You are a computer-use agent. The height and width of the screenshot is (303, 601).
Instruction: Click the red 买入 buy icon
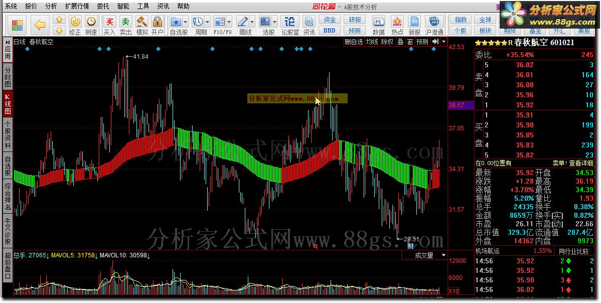110,22
